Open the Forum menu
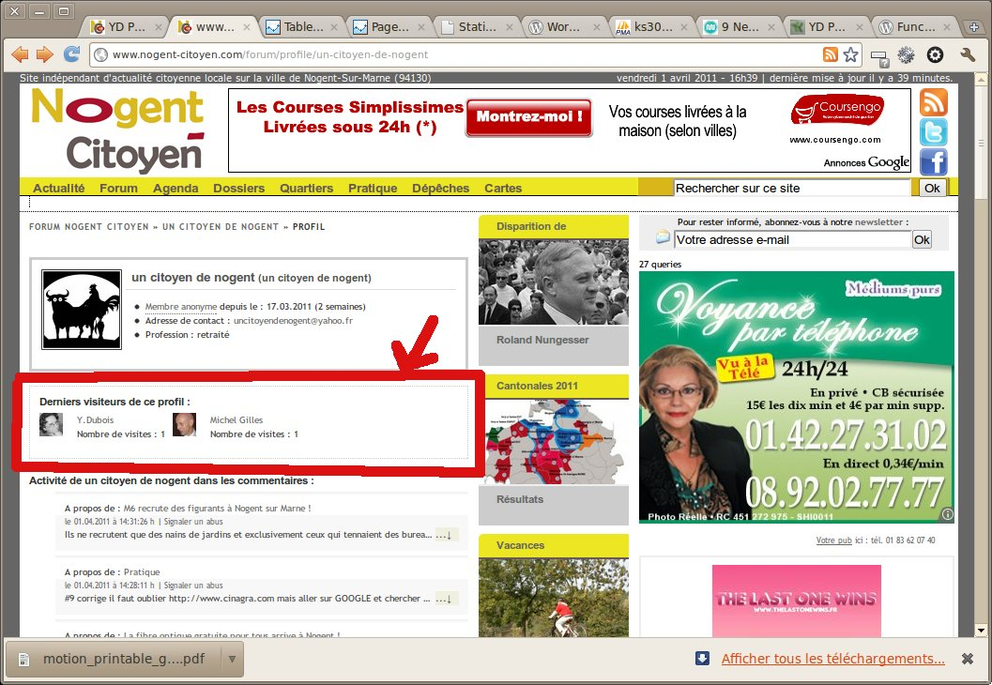992x685 pixels. pyautogui.click(x=118, y=188)
